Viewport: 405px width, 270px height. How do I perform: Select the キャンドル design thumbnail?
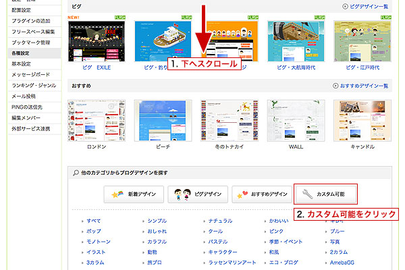click(x=362, y=121)
